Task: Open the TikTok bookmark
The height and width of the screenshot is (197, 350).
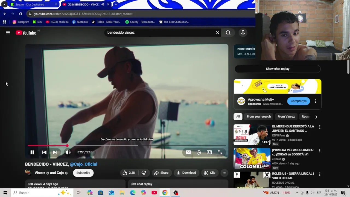Action: point(106,22)
